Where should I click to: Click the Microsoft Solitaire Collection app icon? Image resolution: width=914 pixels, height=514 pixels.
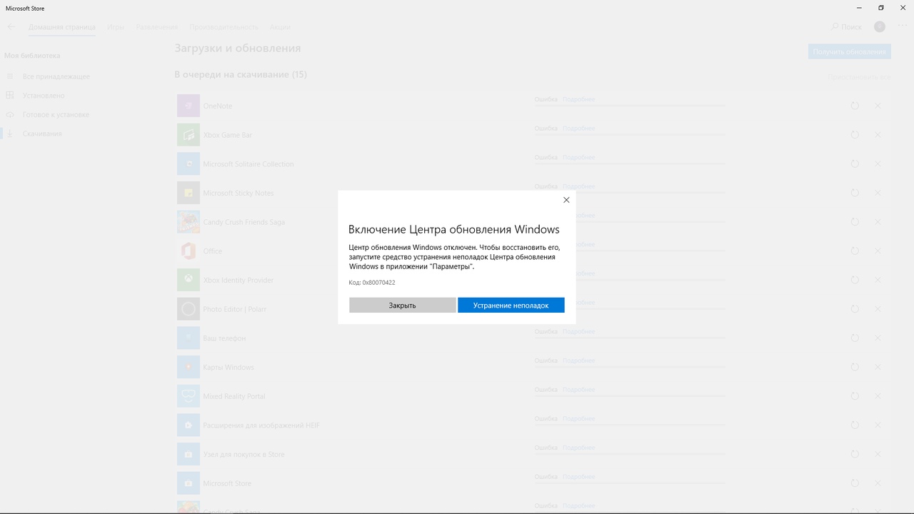point(189,163)
